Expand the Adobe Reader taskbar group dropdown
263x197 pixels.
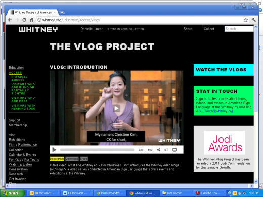coord(225,193)
